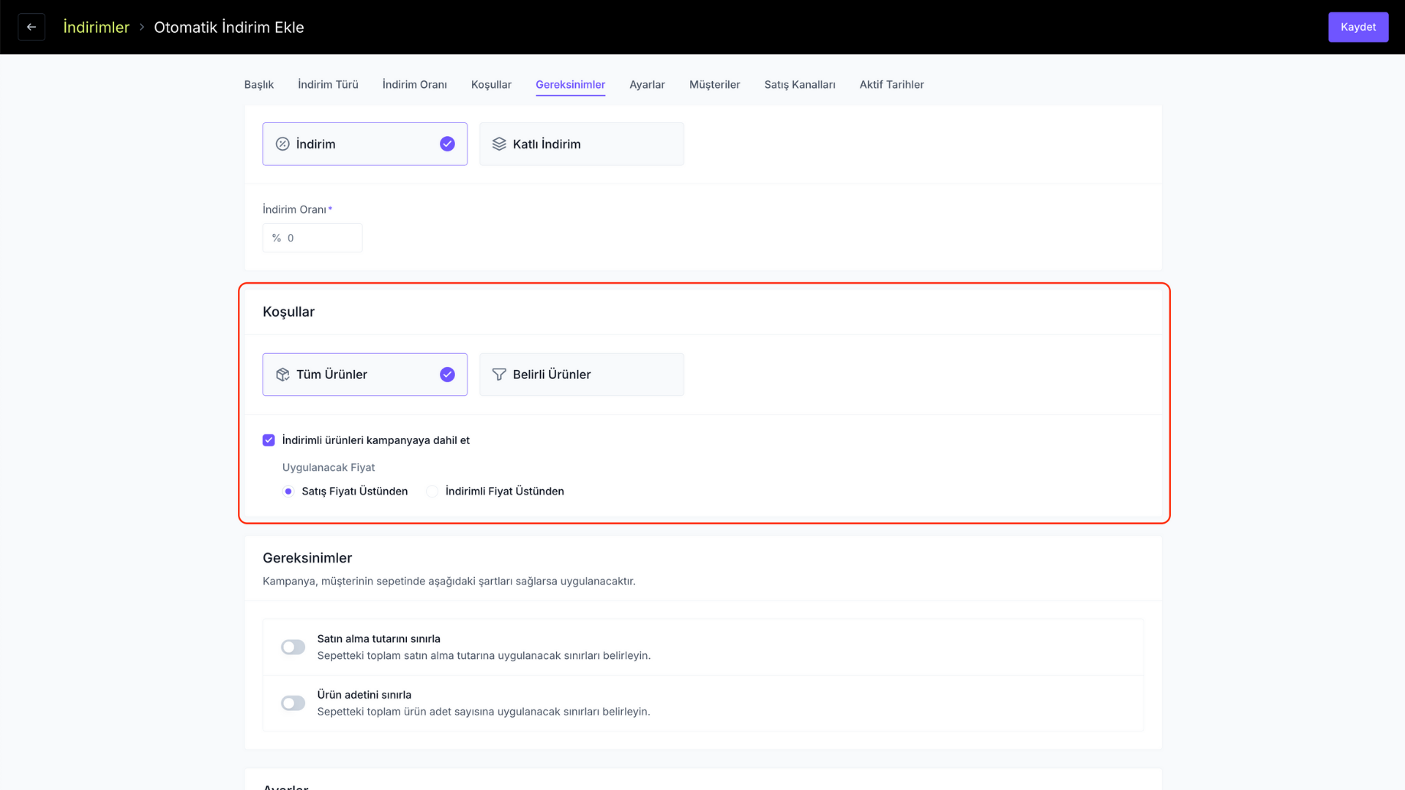Click the Kaydet save button

[1358, 27]
